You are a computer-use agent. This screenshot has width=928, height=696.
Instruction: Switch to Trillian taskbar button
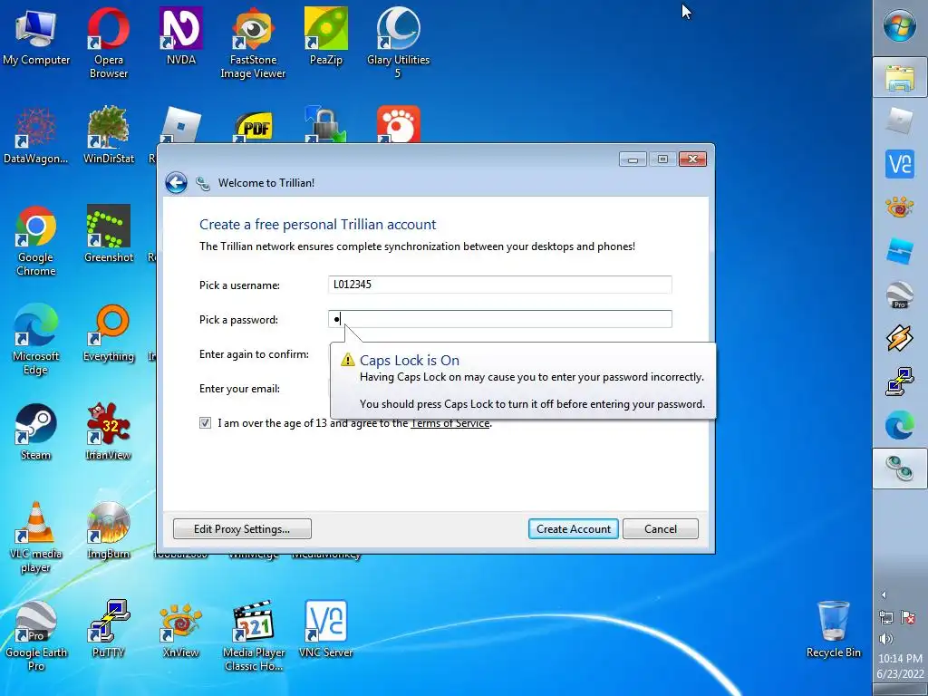[900, 469]
